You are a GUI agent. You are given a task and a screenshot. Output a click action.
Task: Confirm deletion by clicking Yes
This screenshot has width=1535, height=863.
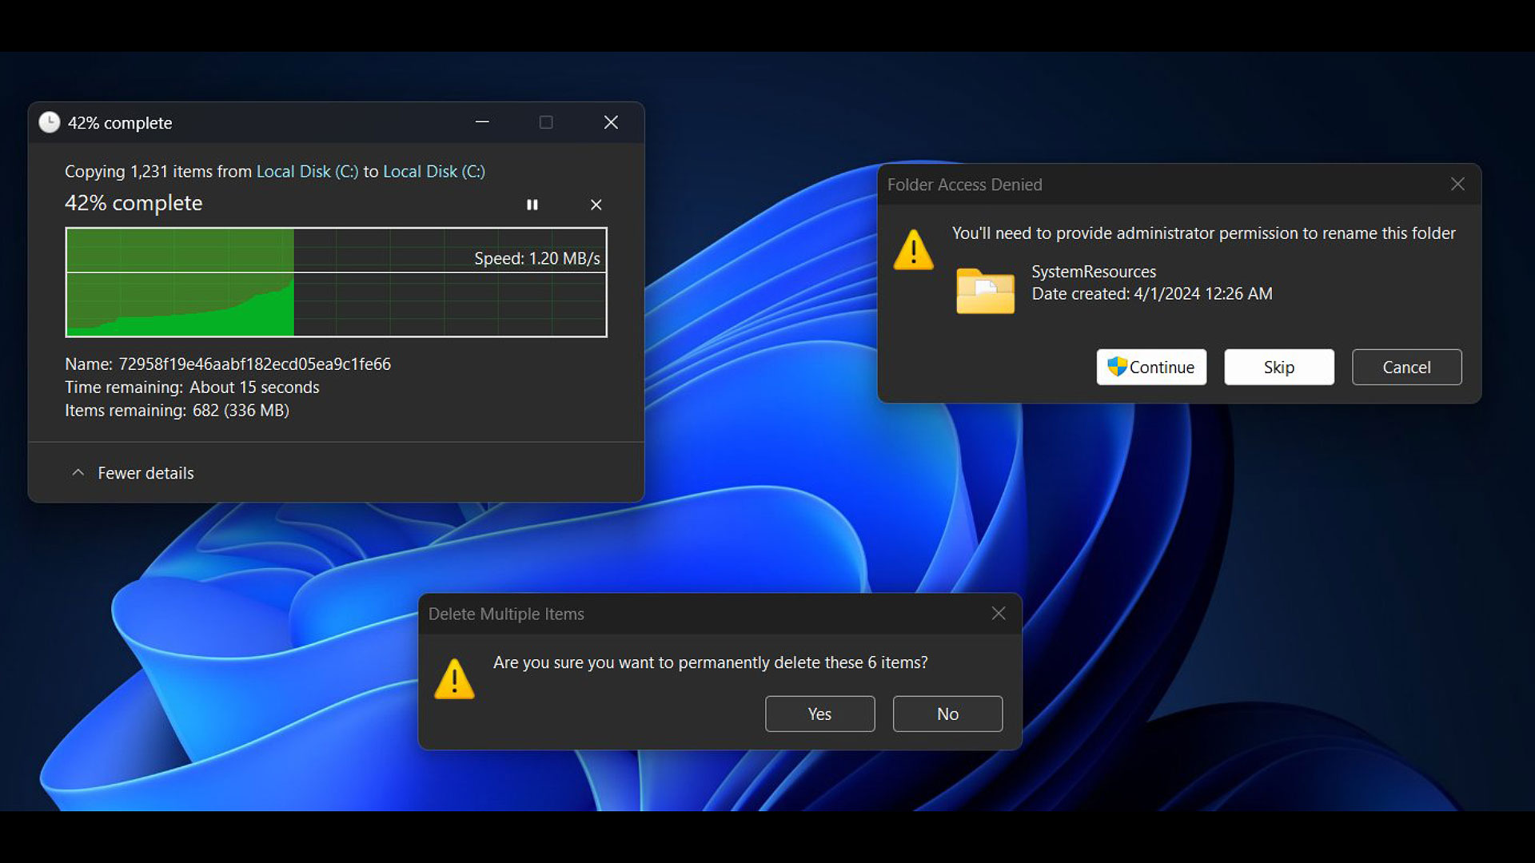819,714
